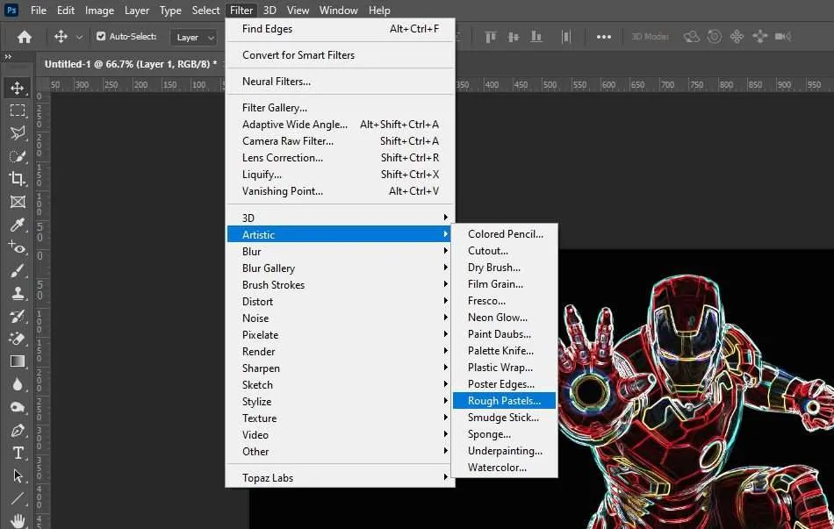Expand the Blur Gallery submenu
This screenshot has height=529, width=834.
[x=341, y=268]
